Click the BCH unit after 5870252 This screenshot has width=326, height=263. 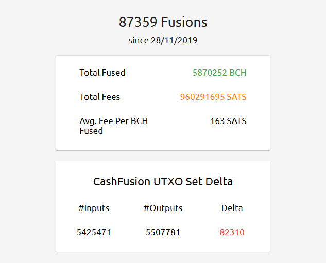click(238, 73)
